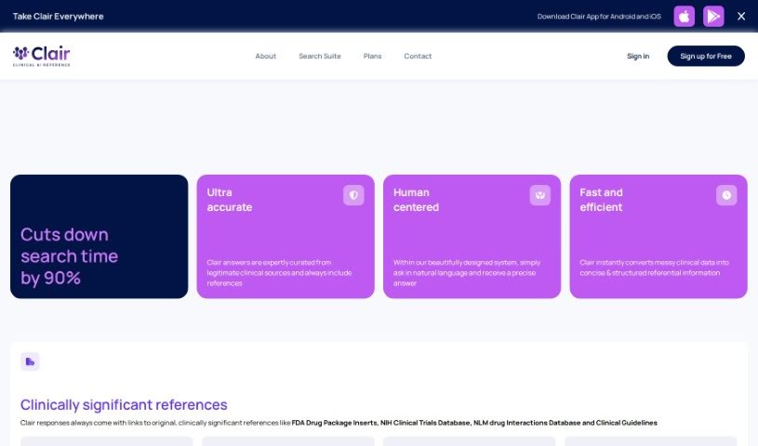Click the Download Clair App banner text
The width and height of the screenshot is (758, 446).
pos(599,17)
